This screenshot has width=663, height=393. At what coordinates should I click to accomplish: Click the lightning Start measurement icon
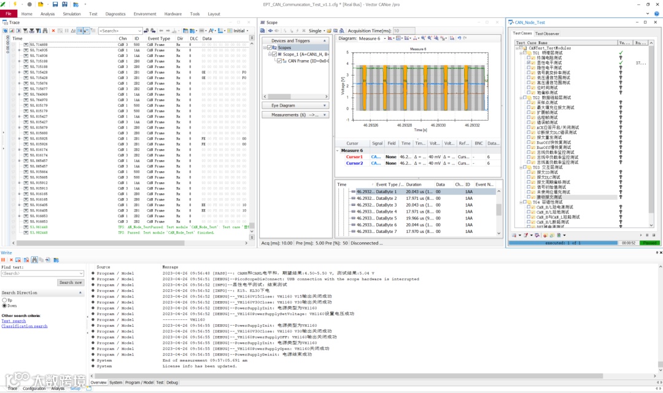[x=15, y=4]
